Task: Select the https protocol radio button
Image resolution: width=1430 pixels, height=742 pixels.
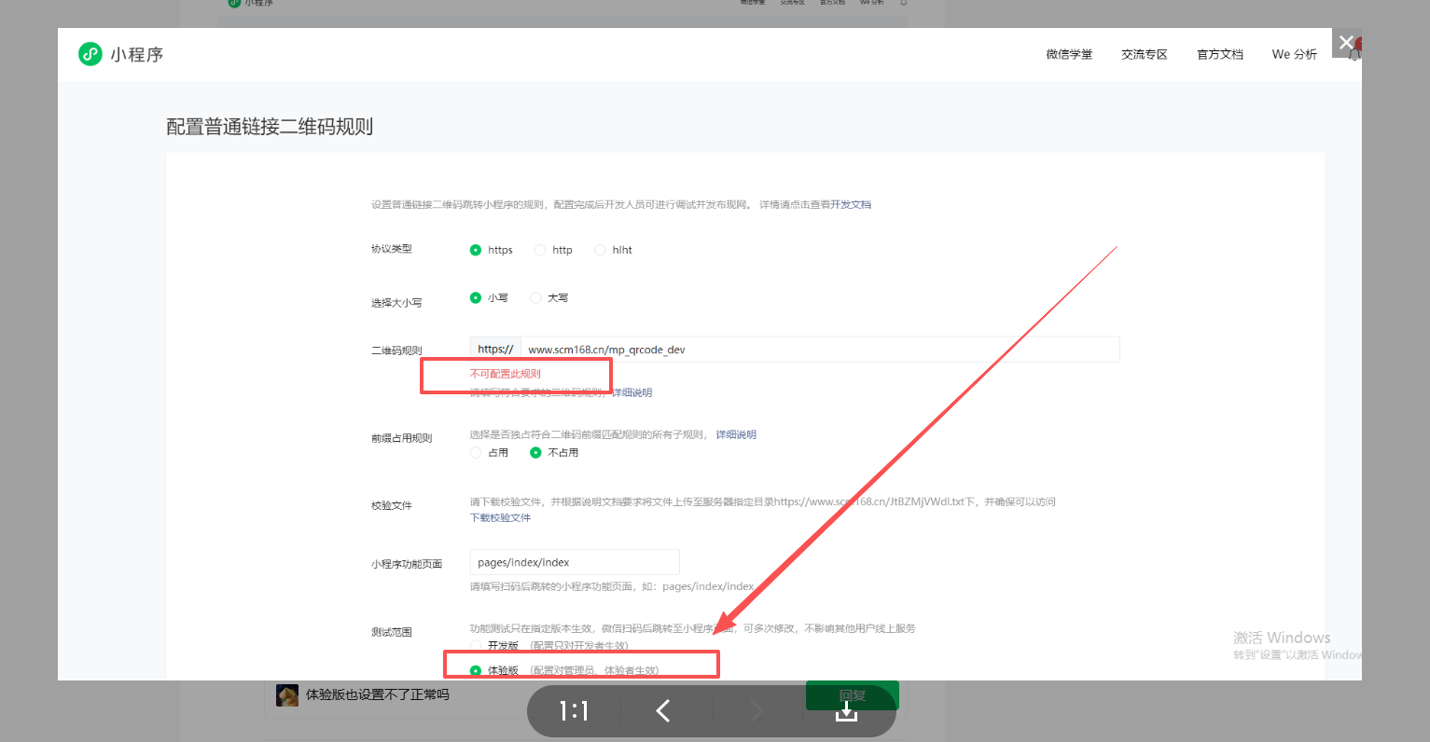Action: click(x=476, y=250)
